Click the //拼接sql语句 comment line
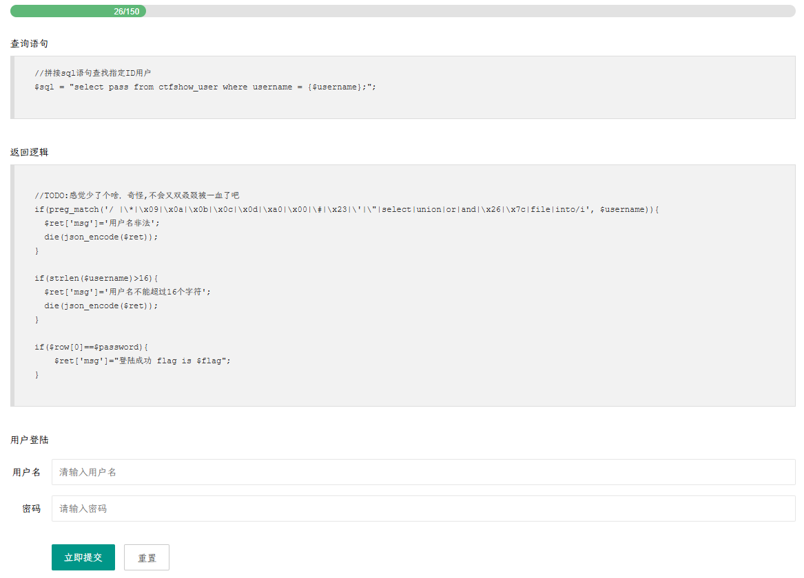This screenshot has width=804, height=578. point(93,73)
